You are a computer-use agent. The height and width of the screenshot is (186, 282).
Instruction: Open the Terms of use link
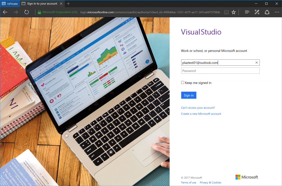[x=188, y=182]
